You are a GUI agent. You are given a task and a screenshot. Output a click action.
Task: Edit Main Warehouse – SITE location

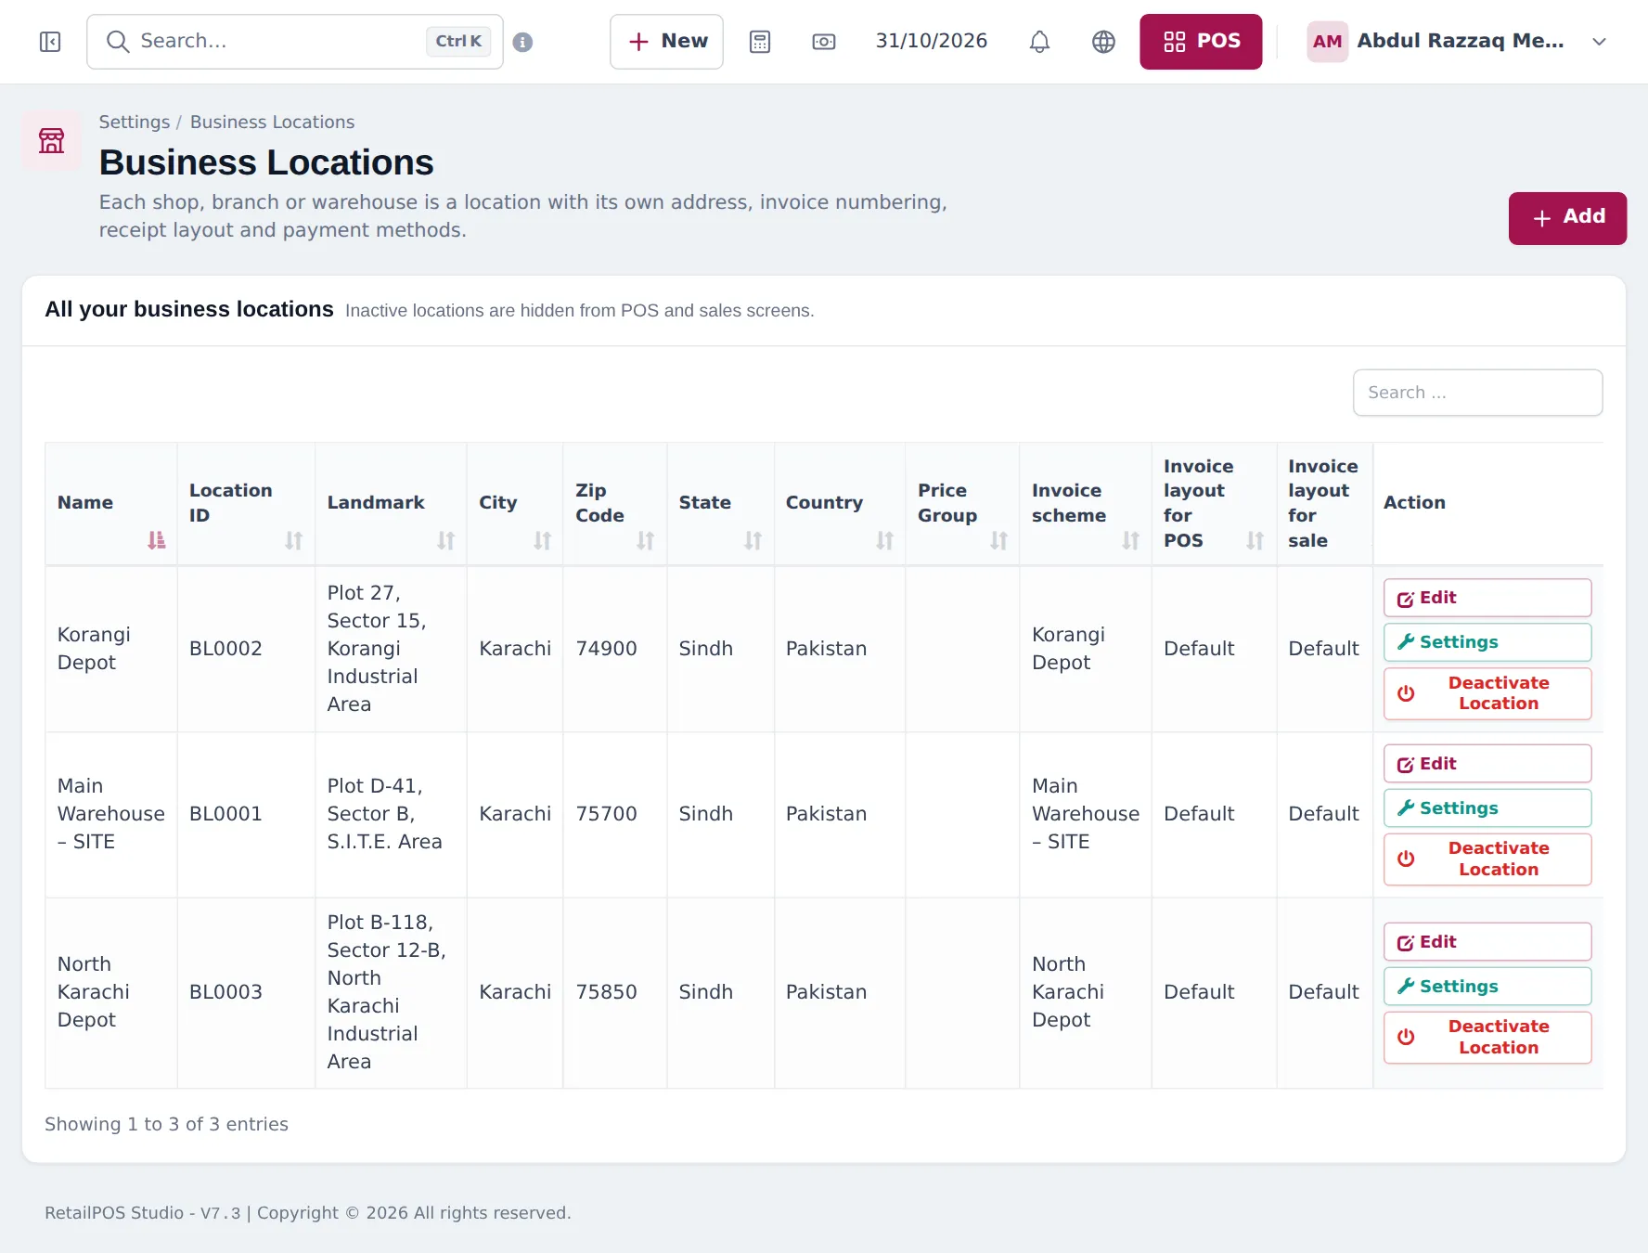click(x=1487, y=763)
